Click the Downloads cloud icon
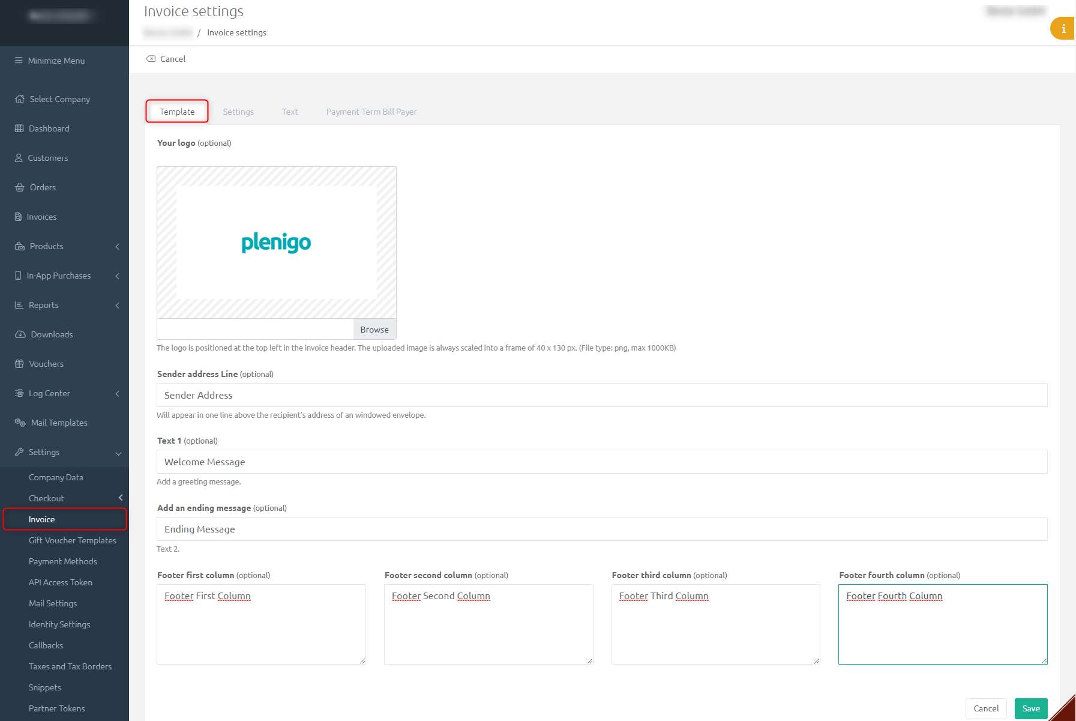Viewport: 1076px width, 721px height. tap(20, 334)
